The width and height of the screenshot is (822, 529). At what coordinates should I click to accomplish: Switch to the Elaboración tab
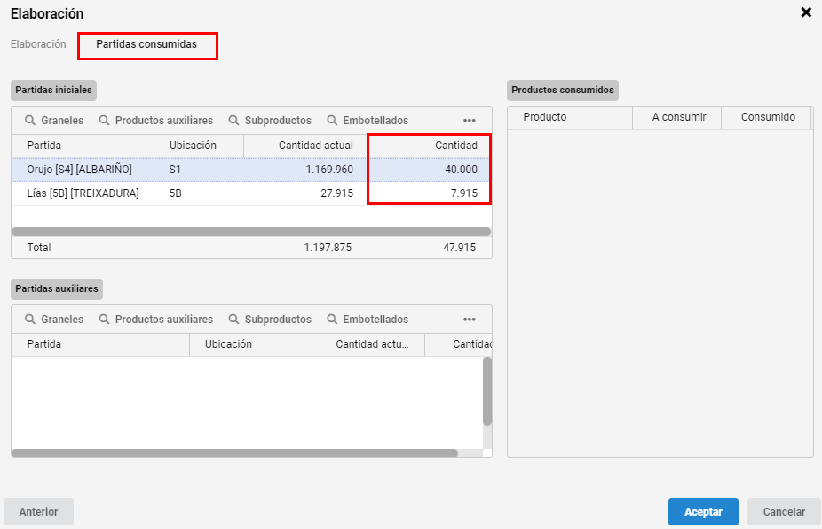click(38, 44)
